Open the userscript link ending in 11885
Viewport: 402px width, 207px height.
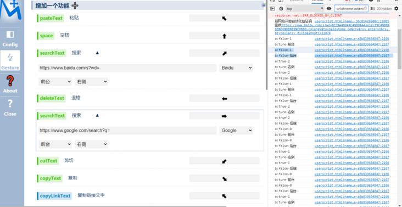tap(351, 21)
